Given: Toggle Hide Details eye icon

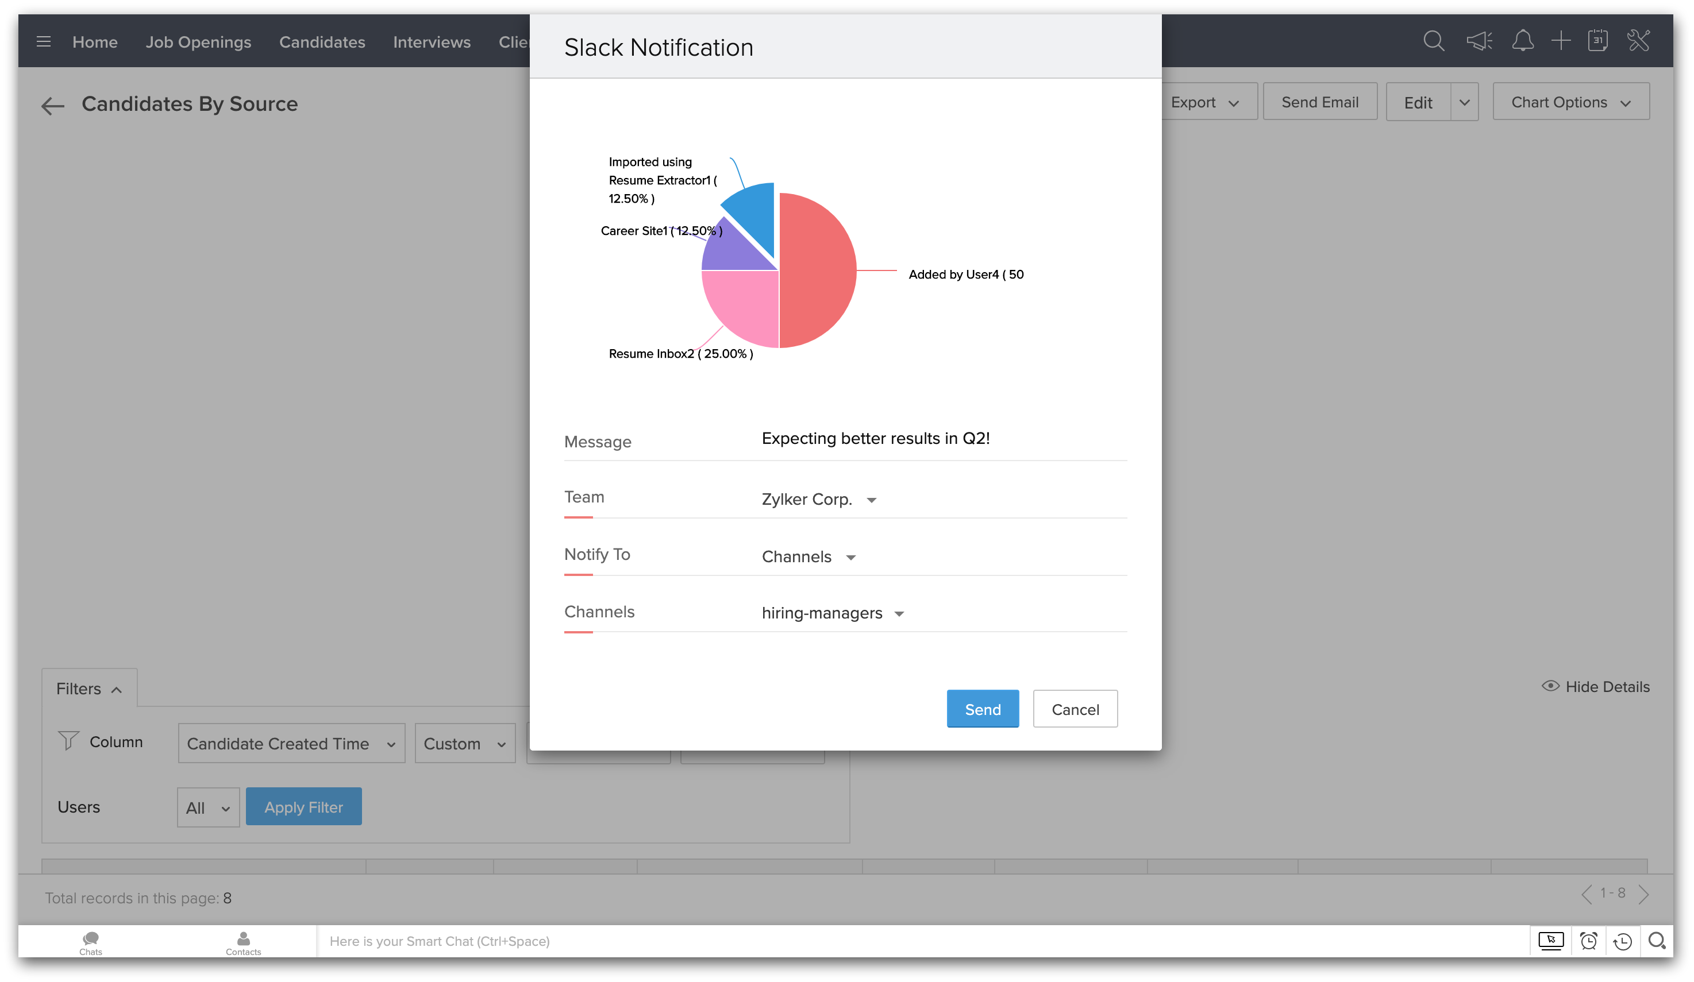Looking at the screenshot, I should pos(1550,686).
